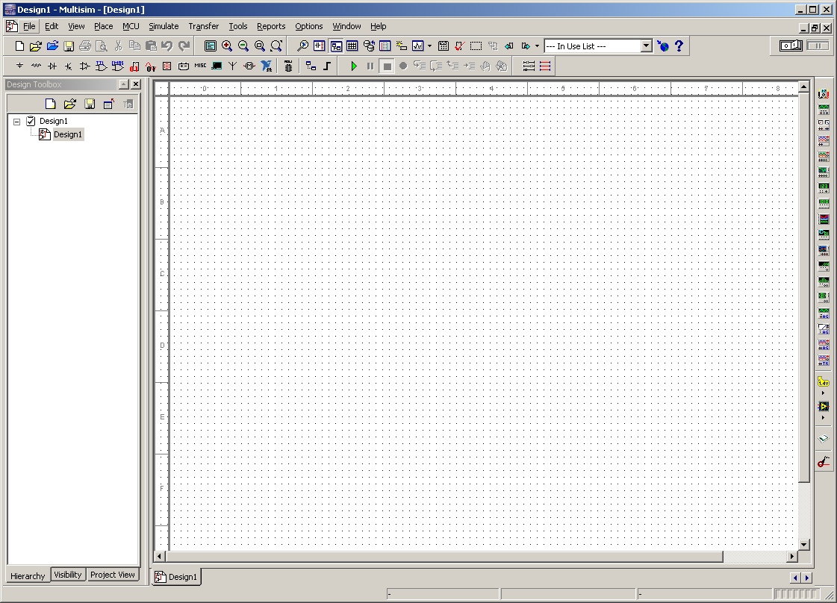Collapse the Design1 tree root node
The width and height of the screenshot is (837, 603).
click(16, 122)
